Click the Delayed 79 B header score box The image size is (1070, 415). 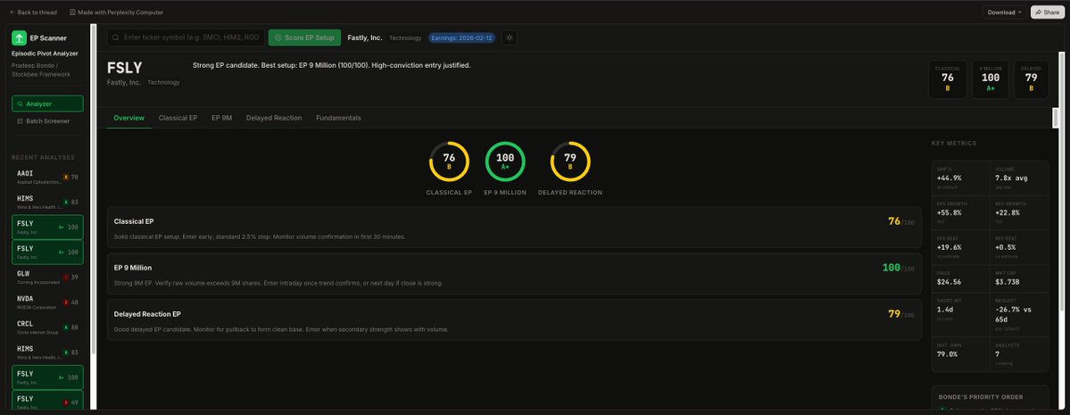[x=1031, y=79]
